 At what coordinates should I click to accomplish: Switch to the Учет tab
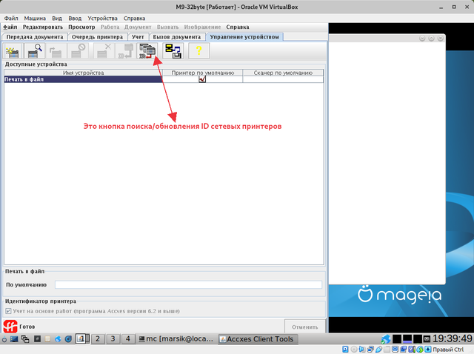(x=138, y=37)
